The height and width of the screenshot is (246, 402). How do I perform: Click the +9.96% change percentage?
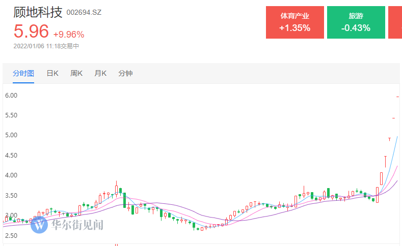(69, 34)
